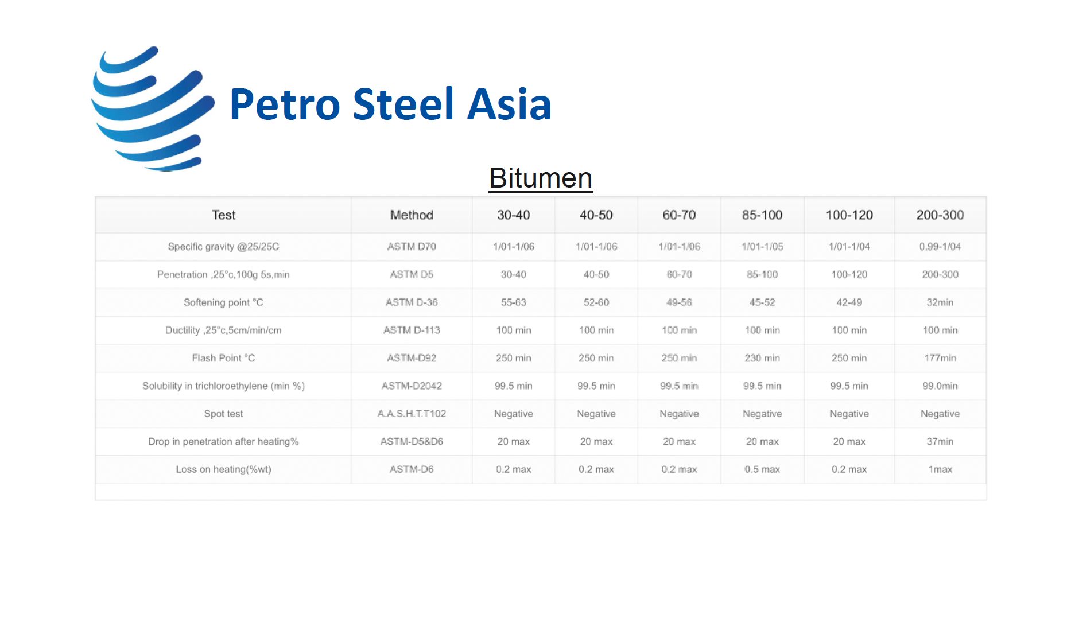Viewport: 1071px width, 630px height.
Task: Click the Solubility in trichloroethylene row label
Action: [223, 386]
